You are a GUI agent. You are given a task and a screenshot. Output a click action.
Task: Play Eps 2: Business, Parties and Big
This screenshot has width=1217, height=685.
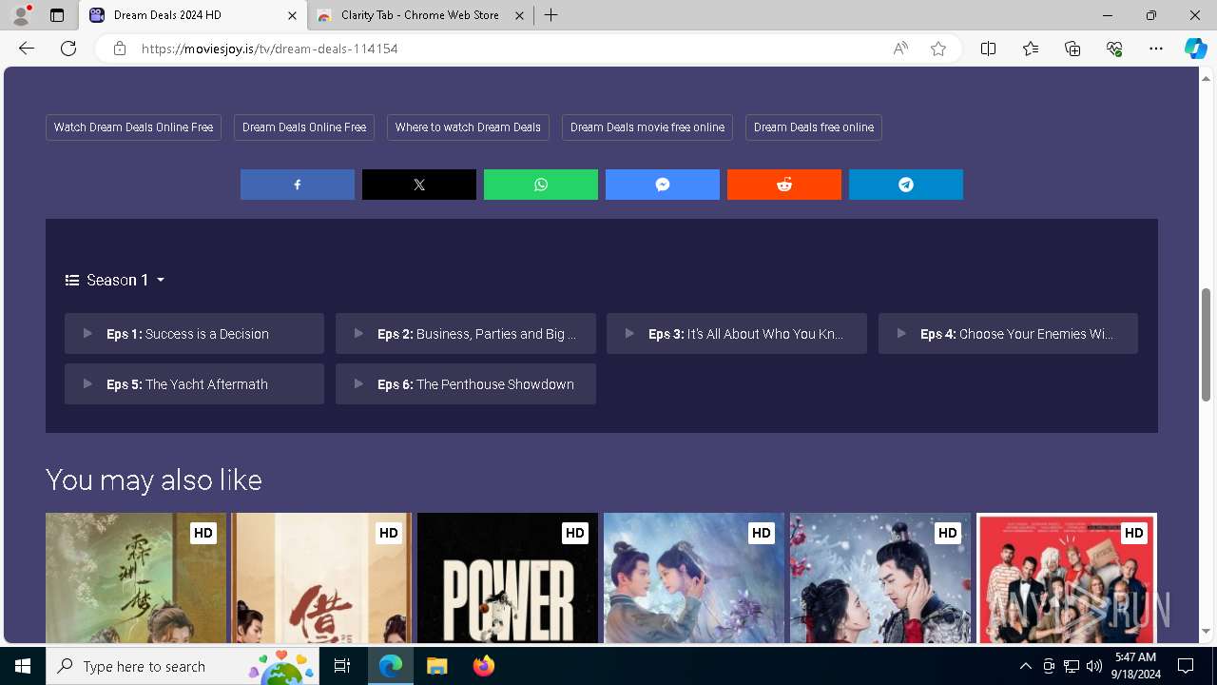[x=466, y=334]
